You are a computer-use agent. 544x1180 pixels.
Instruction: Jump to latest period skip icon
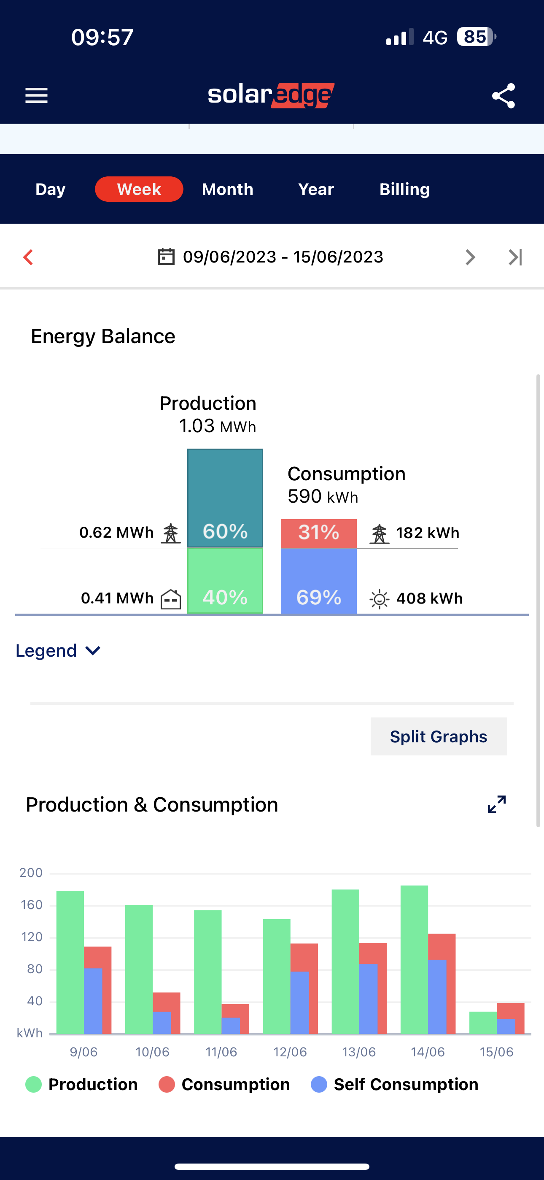515,257
